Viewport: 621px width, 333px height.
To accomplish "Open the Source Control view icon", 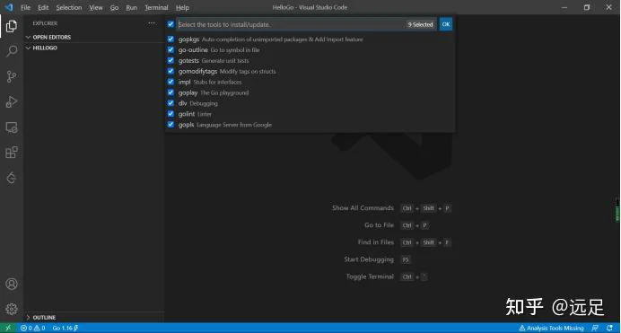I will (x=12, y=76).
